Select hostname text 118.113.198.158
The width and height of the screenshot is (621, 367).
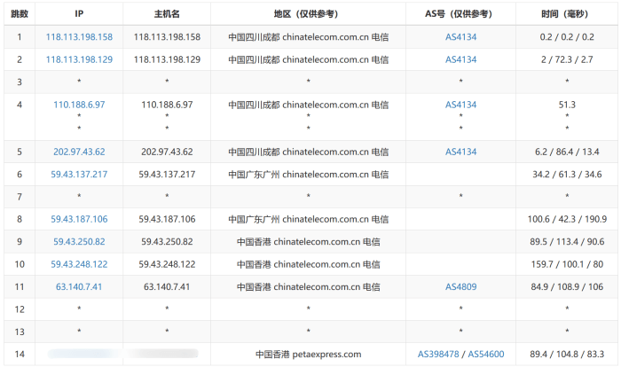pos(167,37)
